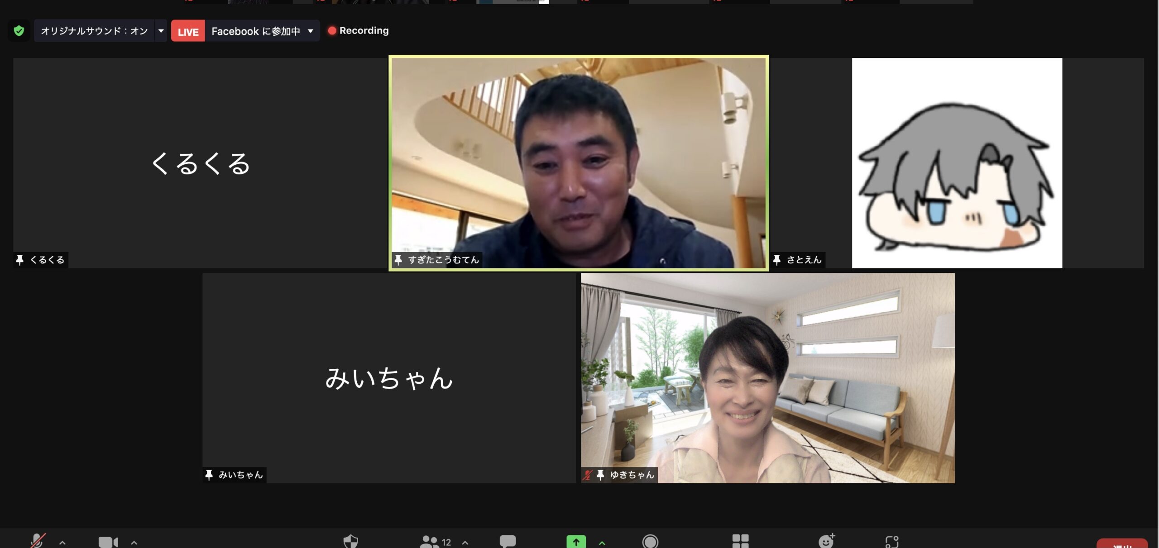
Task: Open the breakout rooms grid icon
Action: (x=740, y=541)
